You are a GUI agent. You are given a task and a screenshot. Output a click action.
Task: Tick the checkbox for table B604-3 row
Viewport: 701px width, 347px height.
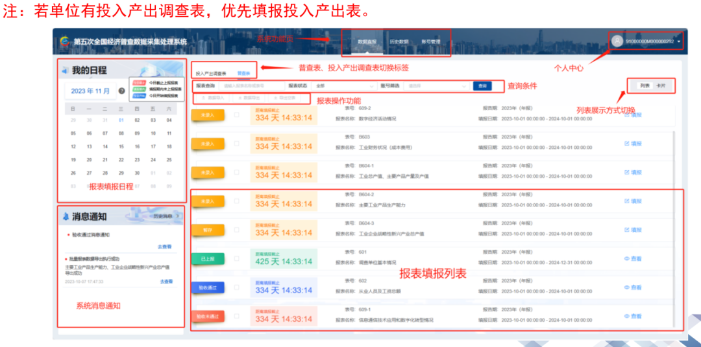pos(236,230)
